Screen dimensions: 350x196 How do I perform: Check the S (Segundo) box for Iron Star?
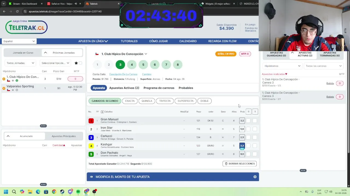tap(255, 129)
